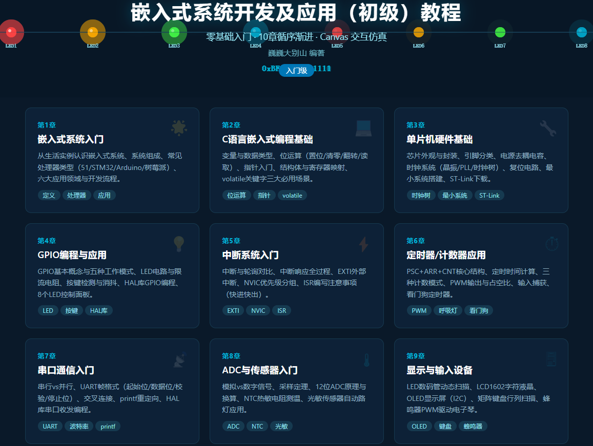Click the 键盘 tag

pyautogui.click(x=445, y=427)
